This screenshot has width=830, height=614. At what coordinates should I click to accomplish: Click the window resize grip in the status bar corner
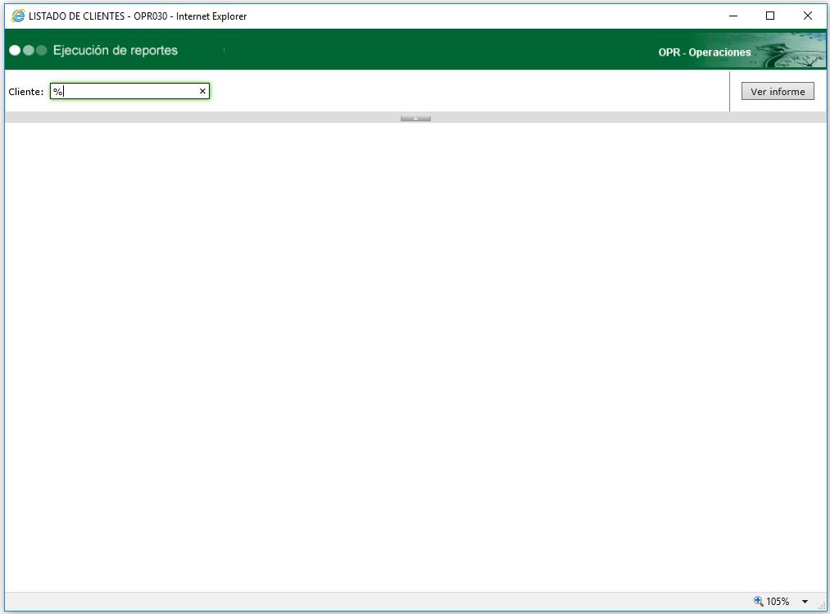coord(822,606)
